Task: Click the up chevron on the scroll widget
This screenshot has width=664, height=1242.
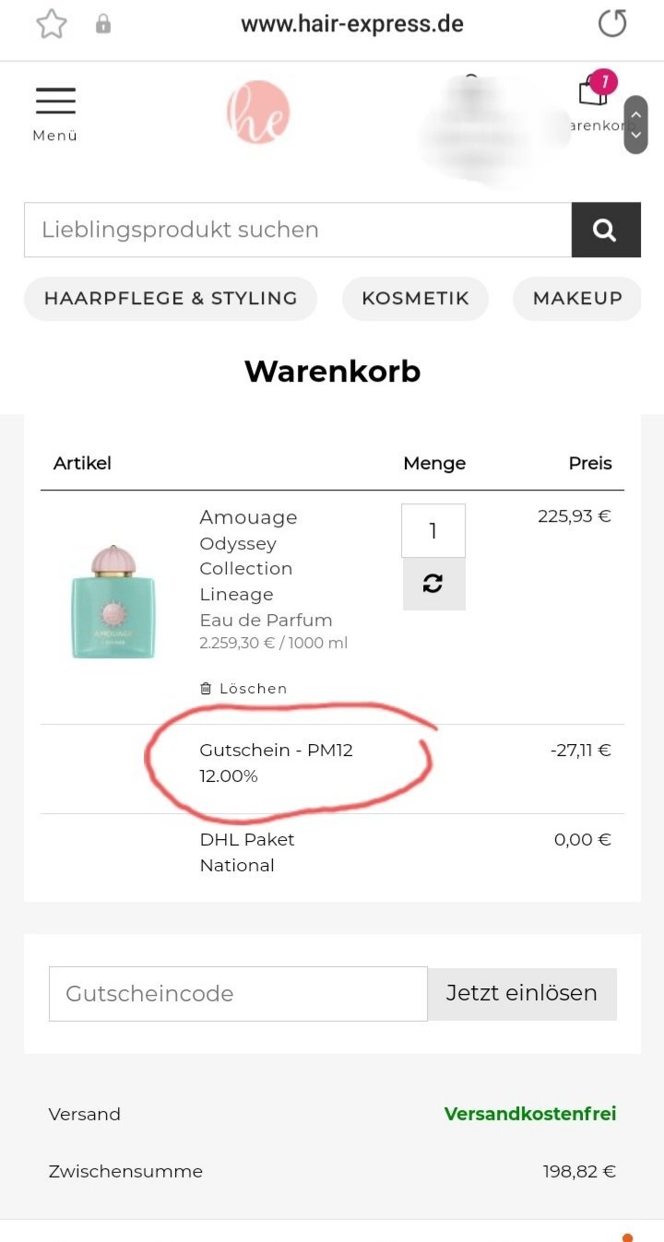Action: 635,113
